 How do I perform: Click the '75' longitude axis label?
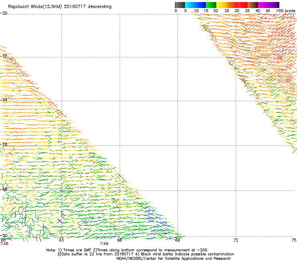tap(294, 241)
